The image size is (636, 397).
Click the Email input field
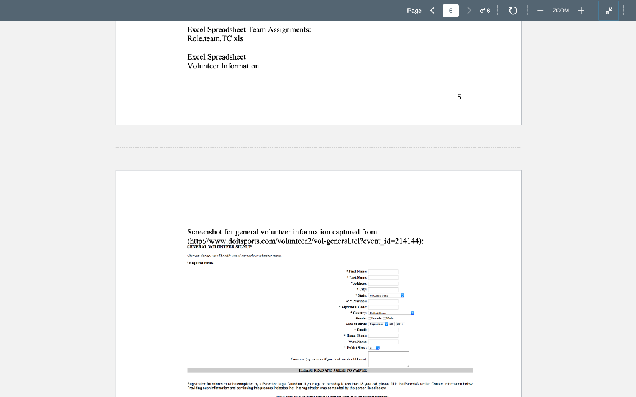pyautogui.click(x=384, y=330)
